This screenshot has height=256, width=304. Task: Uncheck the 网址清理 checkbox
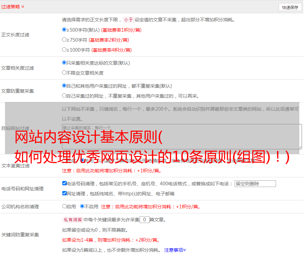[x=64, y=193]
